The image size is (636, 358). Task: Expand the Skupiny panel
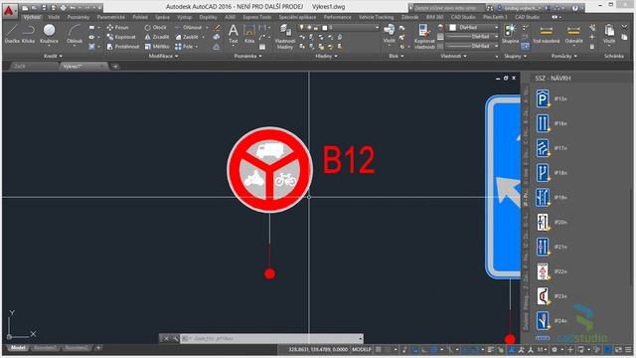coord(515,56)
